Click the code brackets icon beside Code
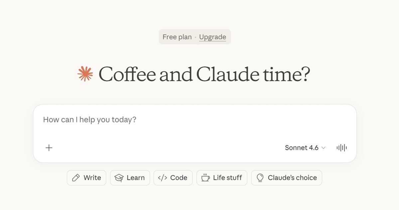Viewport: 399px width, 210px height. pos(163,178)
